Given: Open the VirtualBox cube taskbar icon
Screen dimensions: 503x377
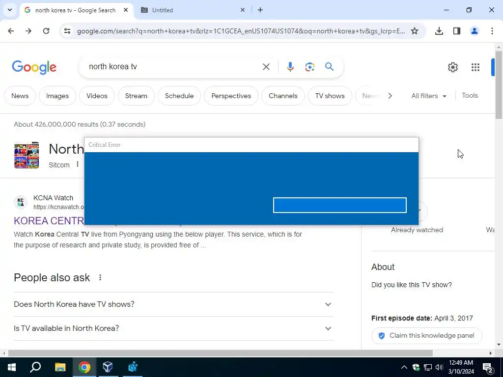Looking at the screenshot, I should click(108, 367).
